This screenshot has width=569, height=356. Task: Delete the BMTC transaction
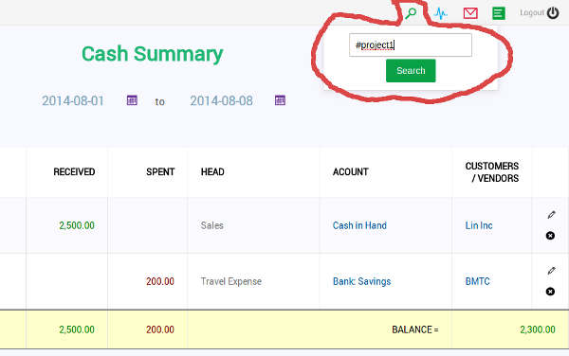click(550, 292)
